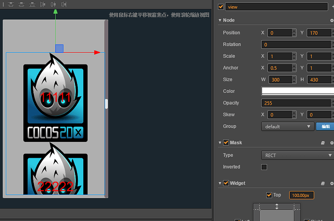Click the Anchor Y value field
The height and width of the screenshot is (221, 334).
click(319, 68)
